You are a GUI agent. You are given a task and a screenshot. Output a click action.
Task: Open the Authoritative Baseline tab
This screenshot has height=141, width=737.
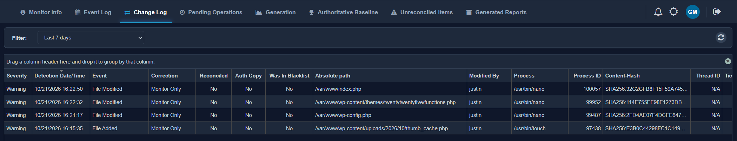(x=343, y=12)
